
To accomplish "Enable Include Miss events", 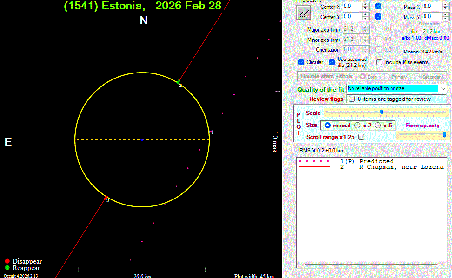I will [x=379, y=62].
